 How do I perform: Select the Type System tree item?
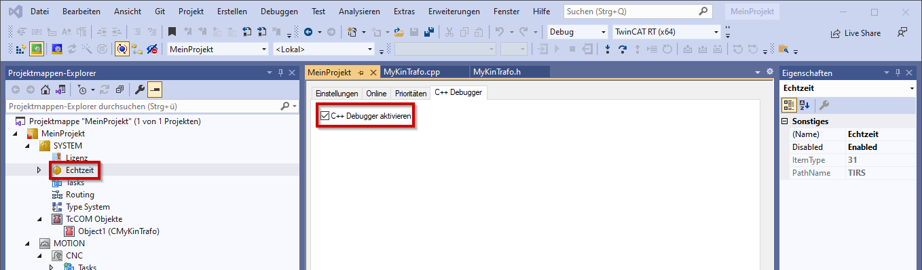88,206
